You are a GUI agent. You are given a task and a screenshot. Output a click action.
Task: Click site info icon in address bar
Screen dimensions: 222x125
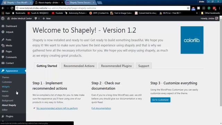[17, 8]
